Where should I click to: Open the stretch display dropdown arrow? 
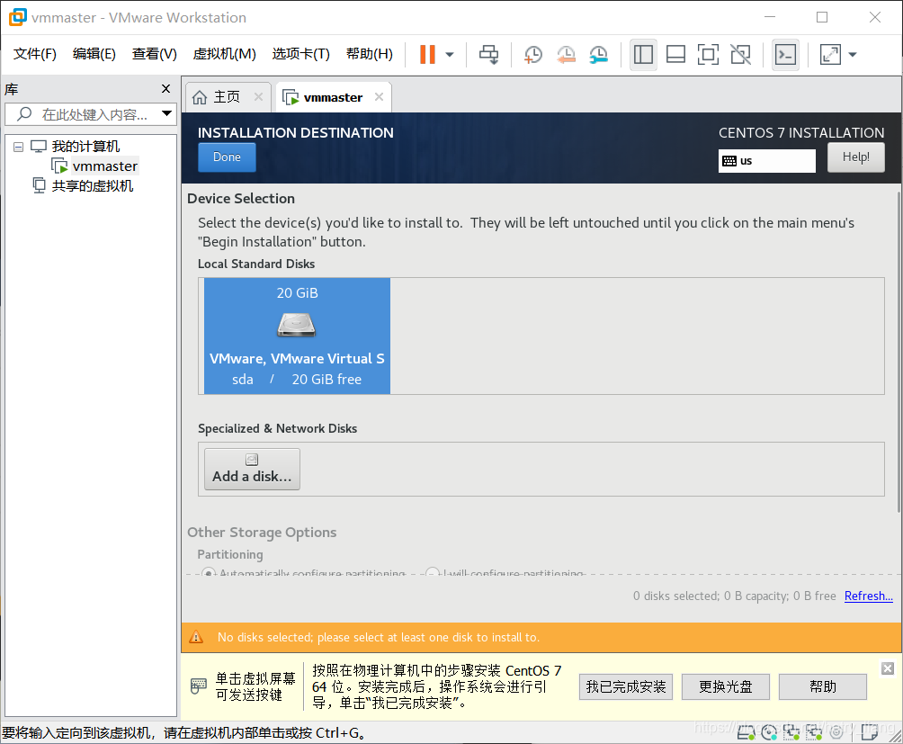[853, 55]
